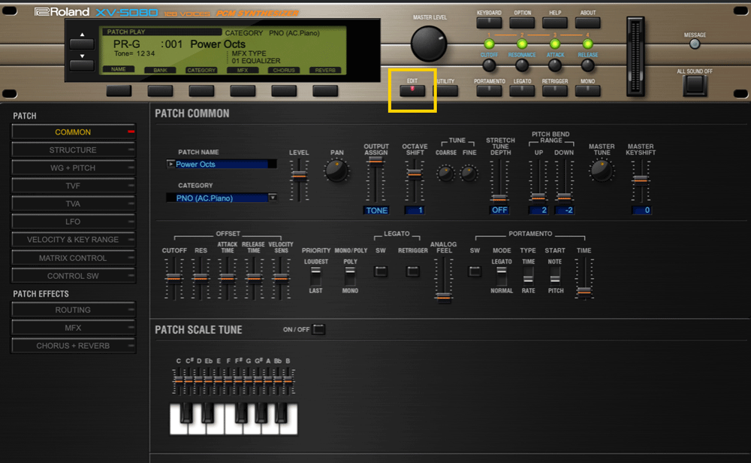Toggle the Portamento SW button in Patch Common

tap(475, 271)
